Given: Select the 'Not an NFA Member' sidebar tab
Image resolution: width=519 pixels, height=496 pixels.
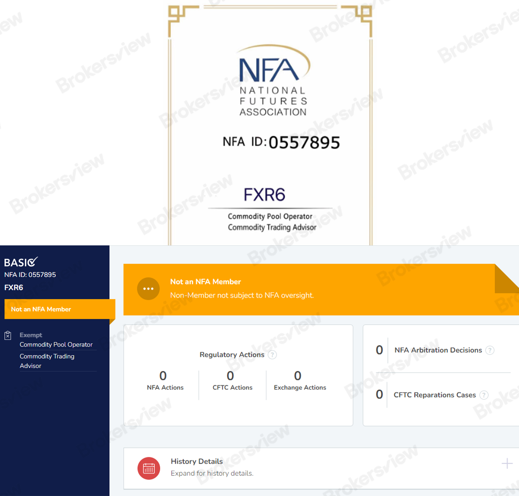Looking at the screenshot, I should tap(60, 309).
